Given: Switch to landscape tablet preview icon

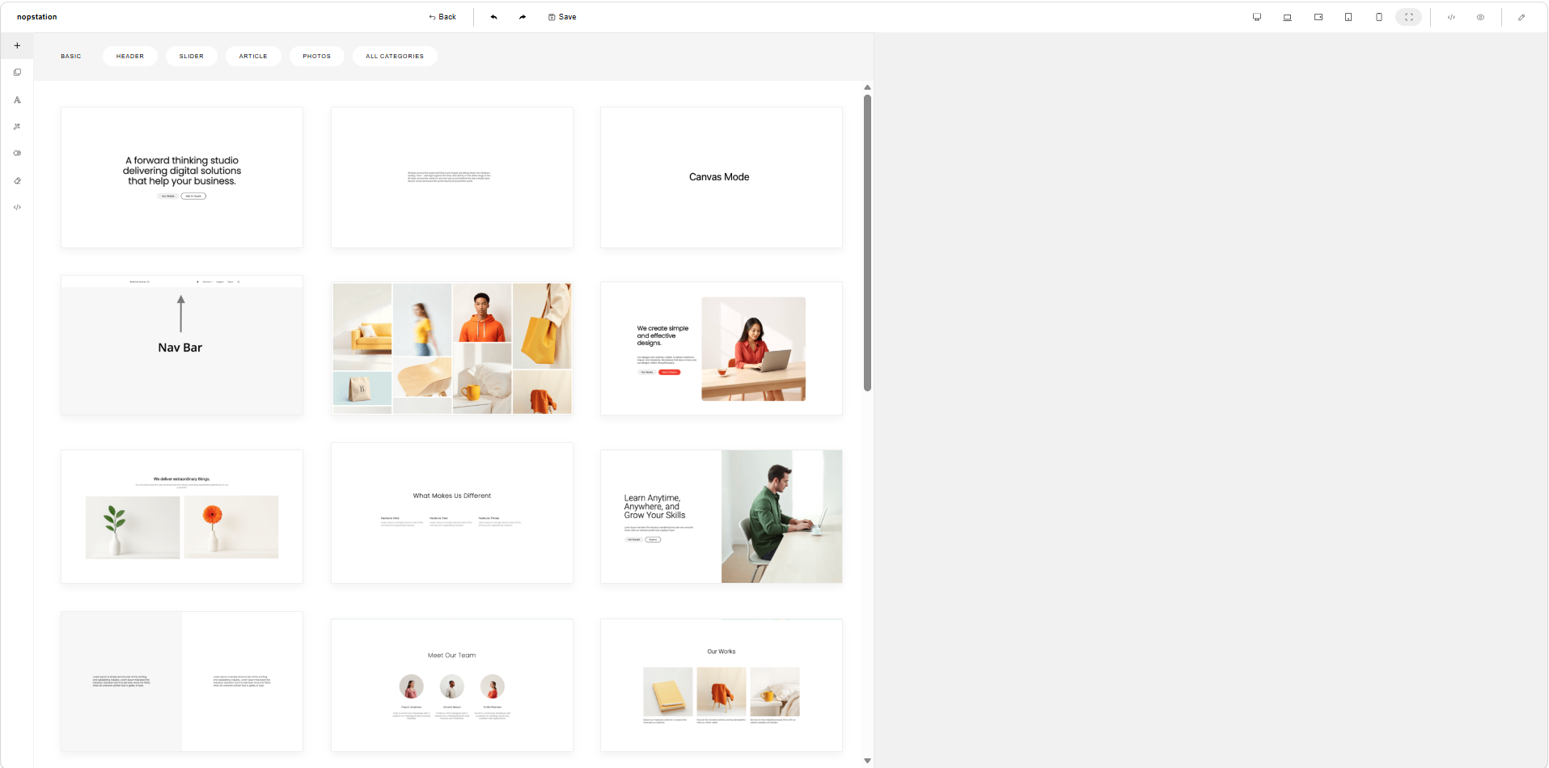Looking at the screenshot, I should [x=1318, y=17].
